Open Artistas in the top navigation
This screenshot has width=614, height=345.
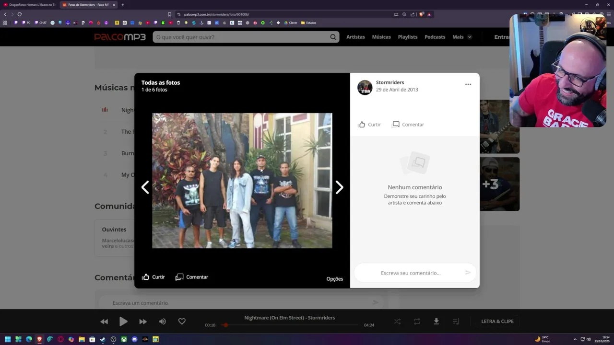[x=355, y=37]
